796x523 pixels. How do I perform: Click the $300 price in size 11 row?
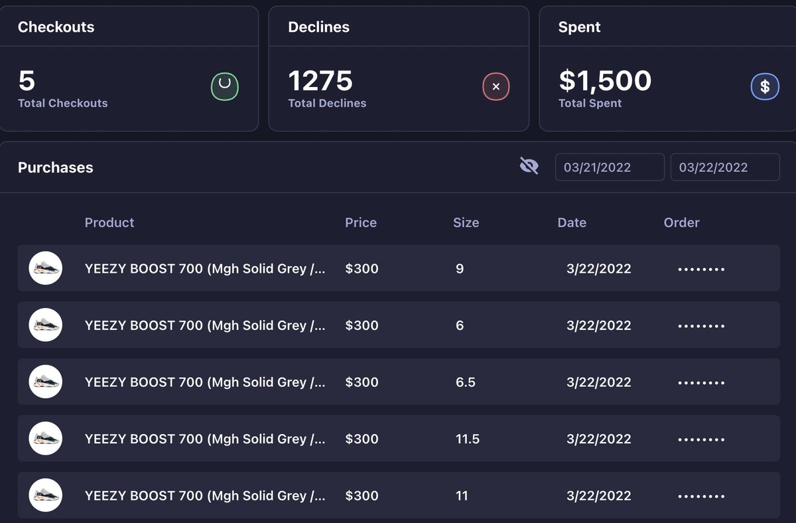pyautogui.click(x=362, y=496)
